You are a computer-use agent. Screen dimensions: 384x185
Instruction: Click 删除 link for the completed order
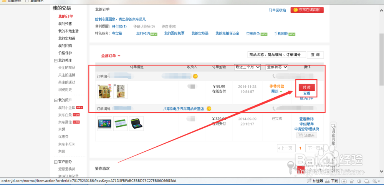(x=310, y=119)
